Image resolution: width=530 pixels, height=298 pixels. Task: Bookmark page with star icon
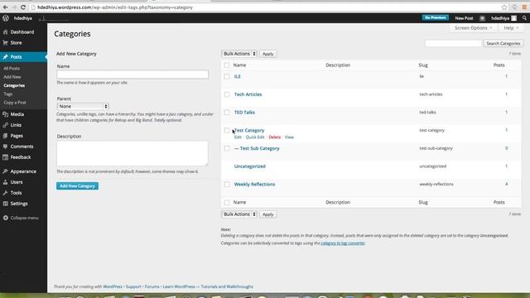(504, 7)
